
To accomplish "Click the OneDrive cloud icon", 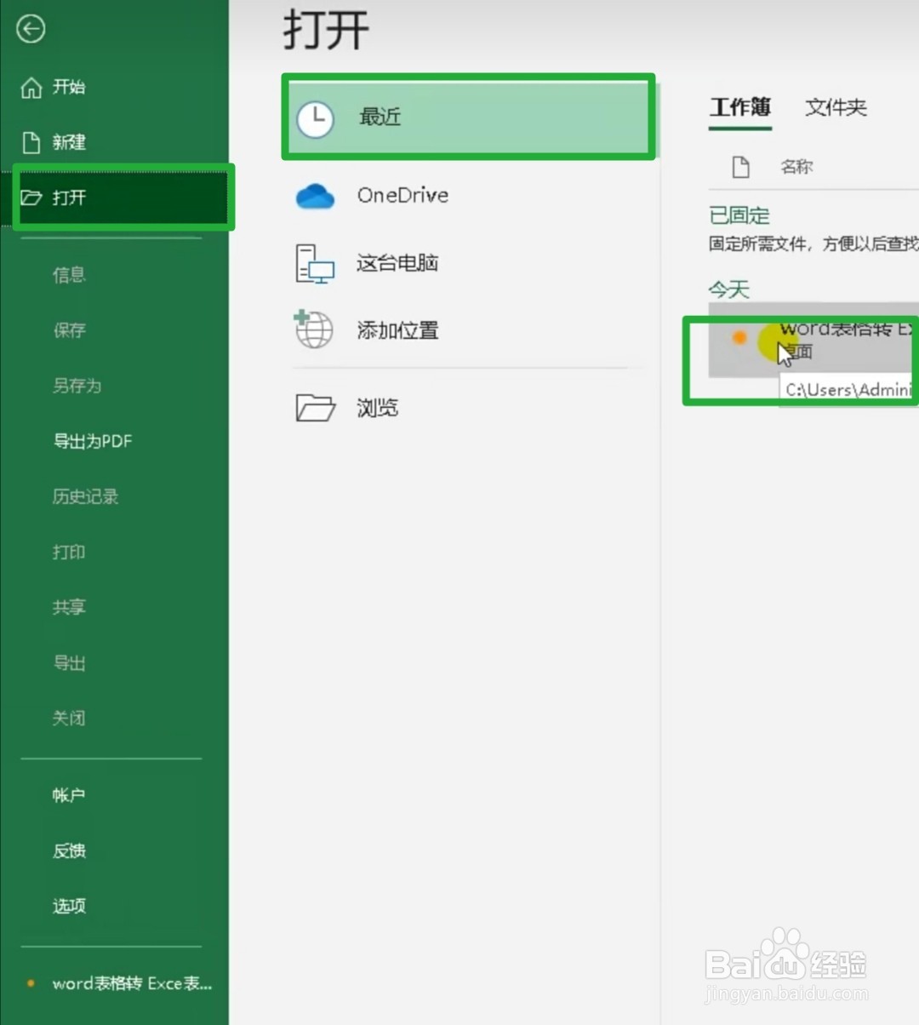I will click(315, 196).
